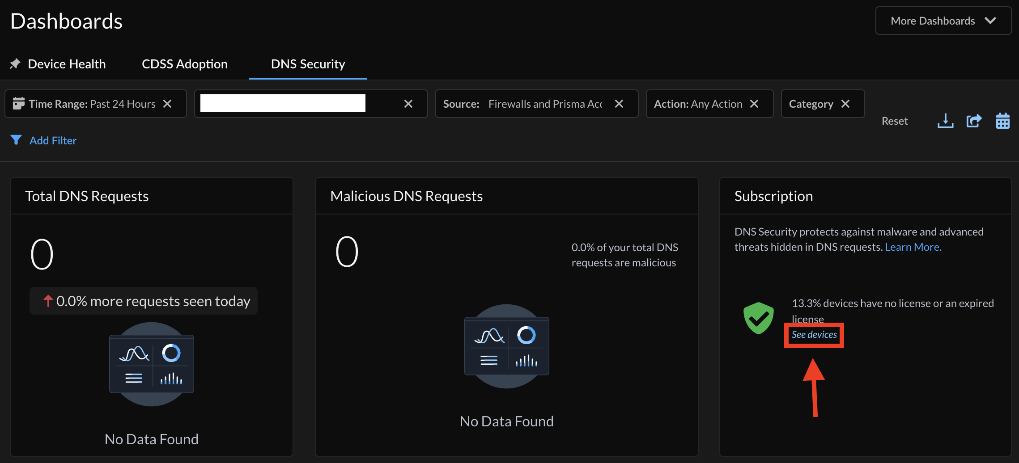The width and height of the screenshot is (1019, 463).
Task: Remove the Action Any Action filter
Action: pos(754,103)
